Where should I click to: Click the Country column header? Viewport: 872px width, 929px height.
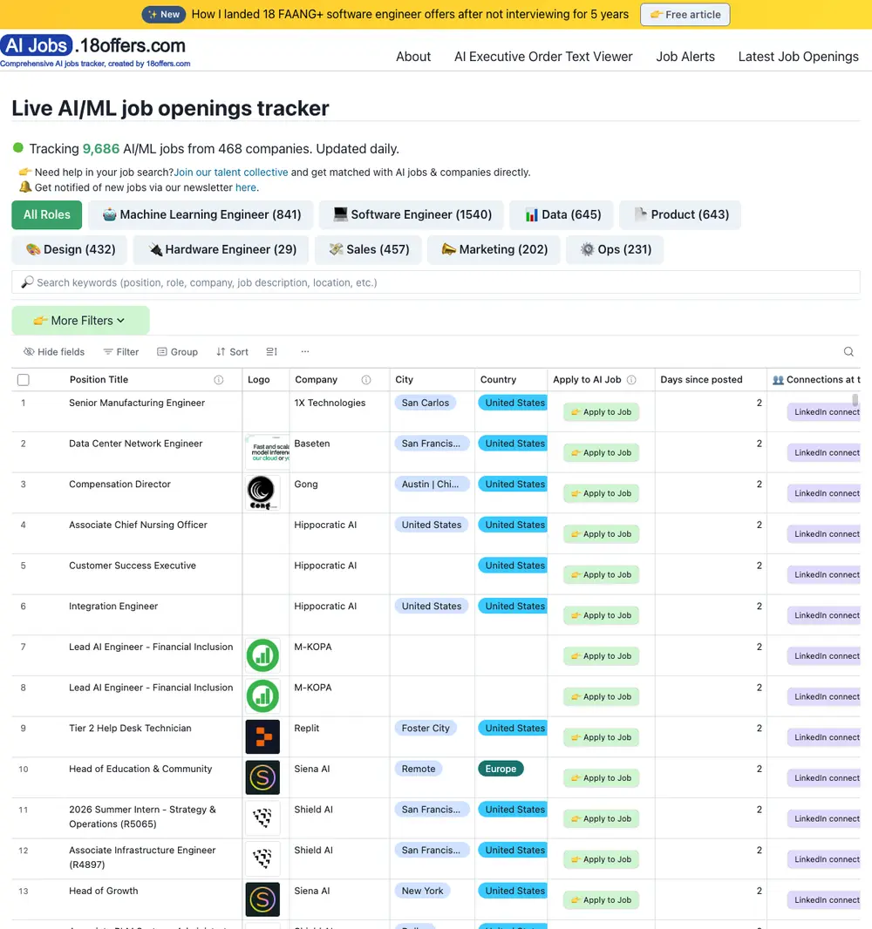pos(511,379)
